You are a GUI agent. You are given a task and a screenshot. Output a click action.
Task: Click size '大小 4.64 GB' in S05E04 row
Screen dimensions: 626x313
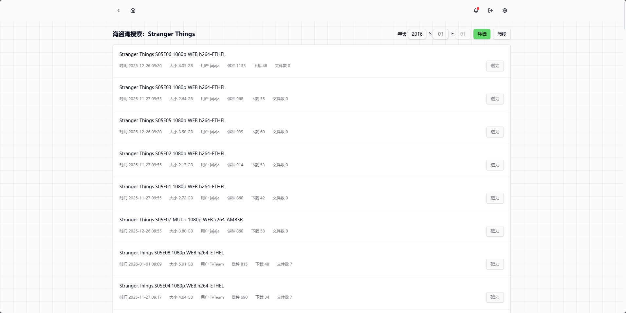181,297
